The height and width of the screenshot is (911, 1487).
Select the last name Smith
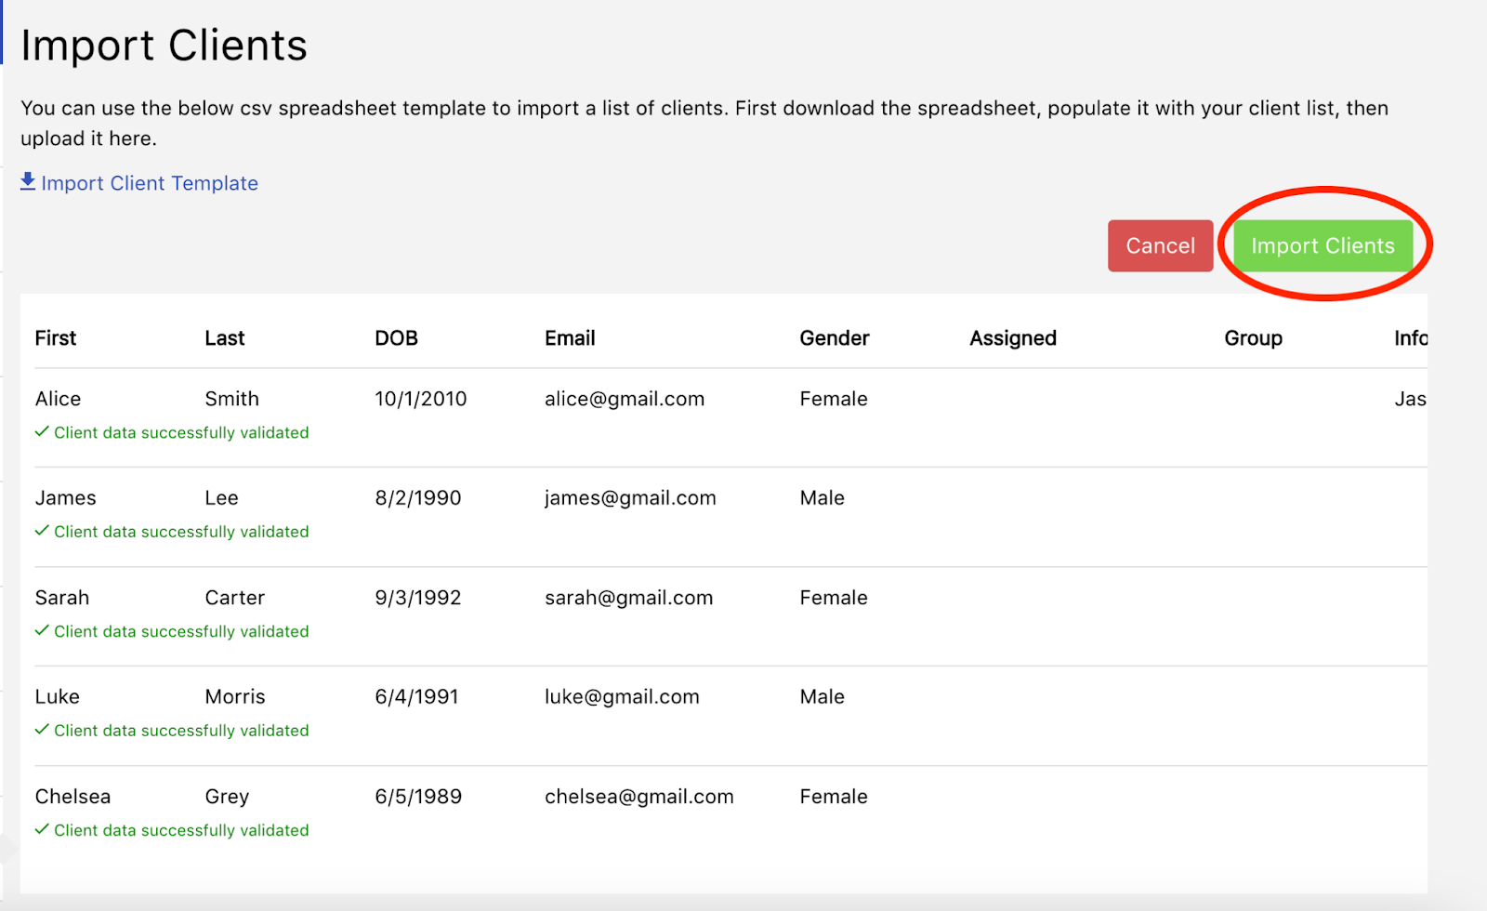[231, 399]
